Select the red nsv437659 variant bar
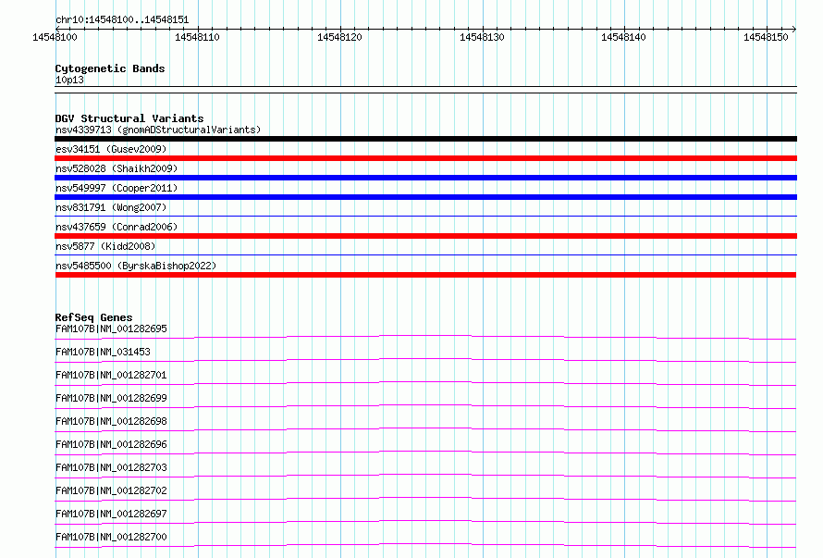Screen dimensions: 823x558 [x=425, y=236]
